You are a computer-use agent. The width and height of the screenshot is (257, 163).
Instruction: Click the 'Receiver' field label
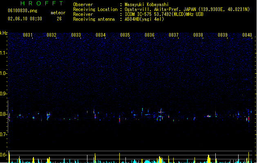pos(83,14)
